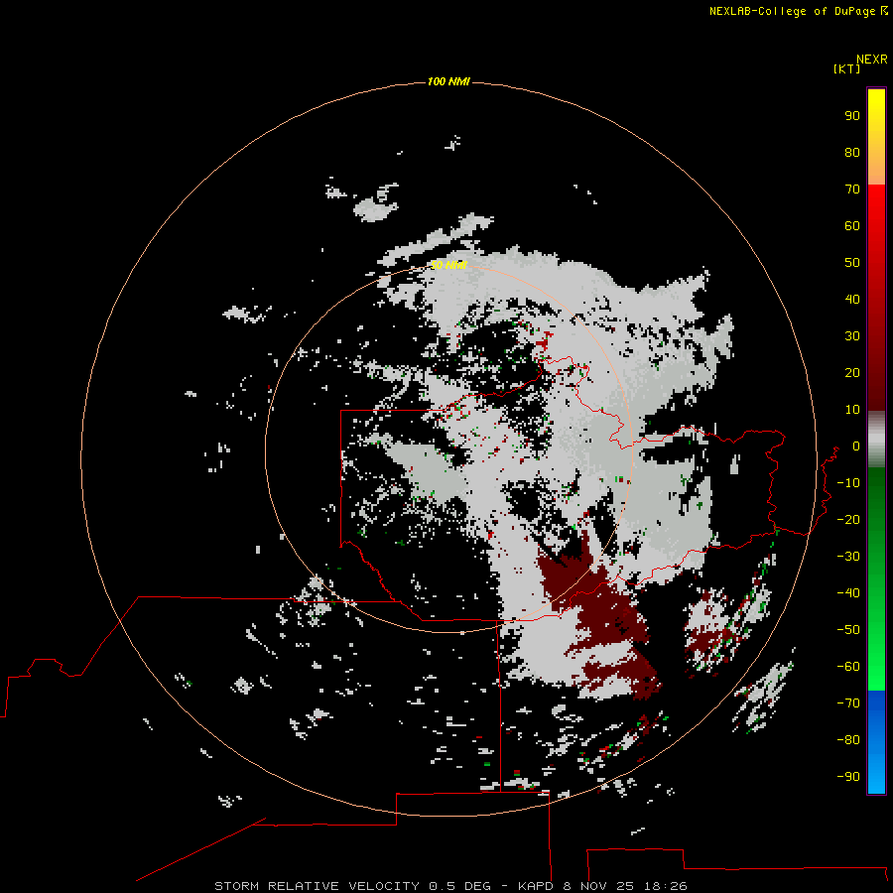Click the 0 value on the velocity scale
Viewport: 893px width, 893px height.
[x=856, y=446]
